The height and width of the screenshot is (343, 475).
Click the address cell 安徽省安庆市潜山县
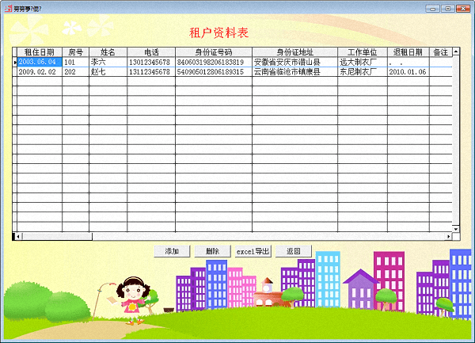pos(294,62)
